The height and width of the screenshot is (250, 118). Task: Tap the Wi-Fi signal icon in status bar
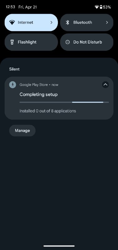coord(97,7)
